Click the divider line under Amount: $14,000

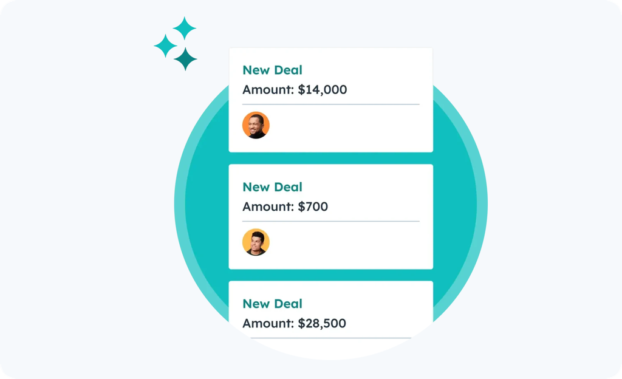[x=330, y=104]
